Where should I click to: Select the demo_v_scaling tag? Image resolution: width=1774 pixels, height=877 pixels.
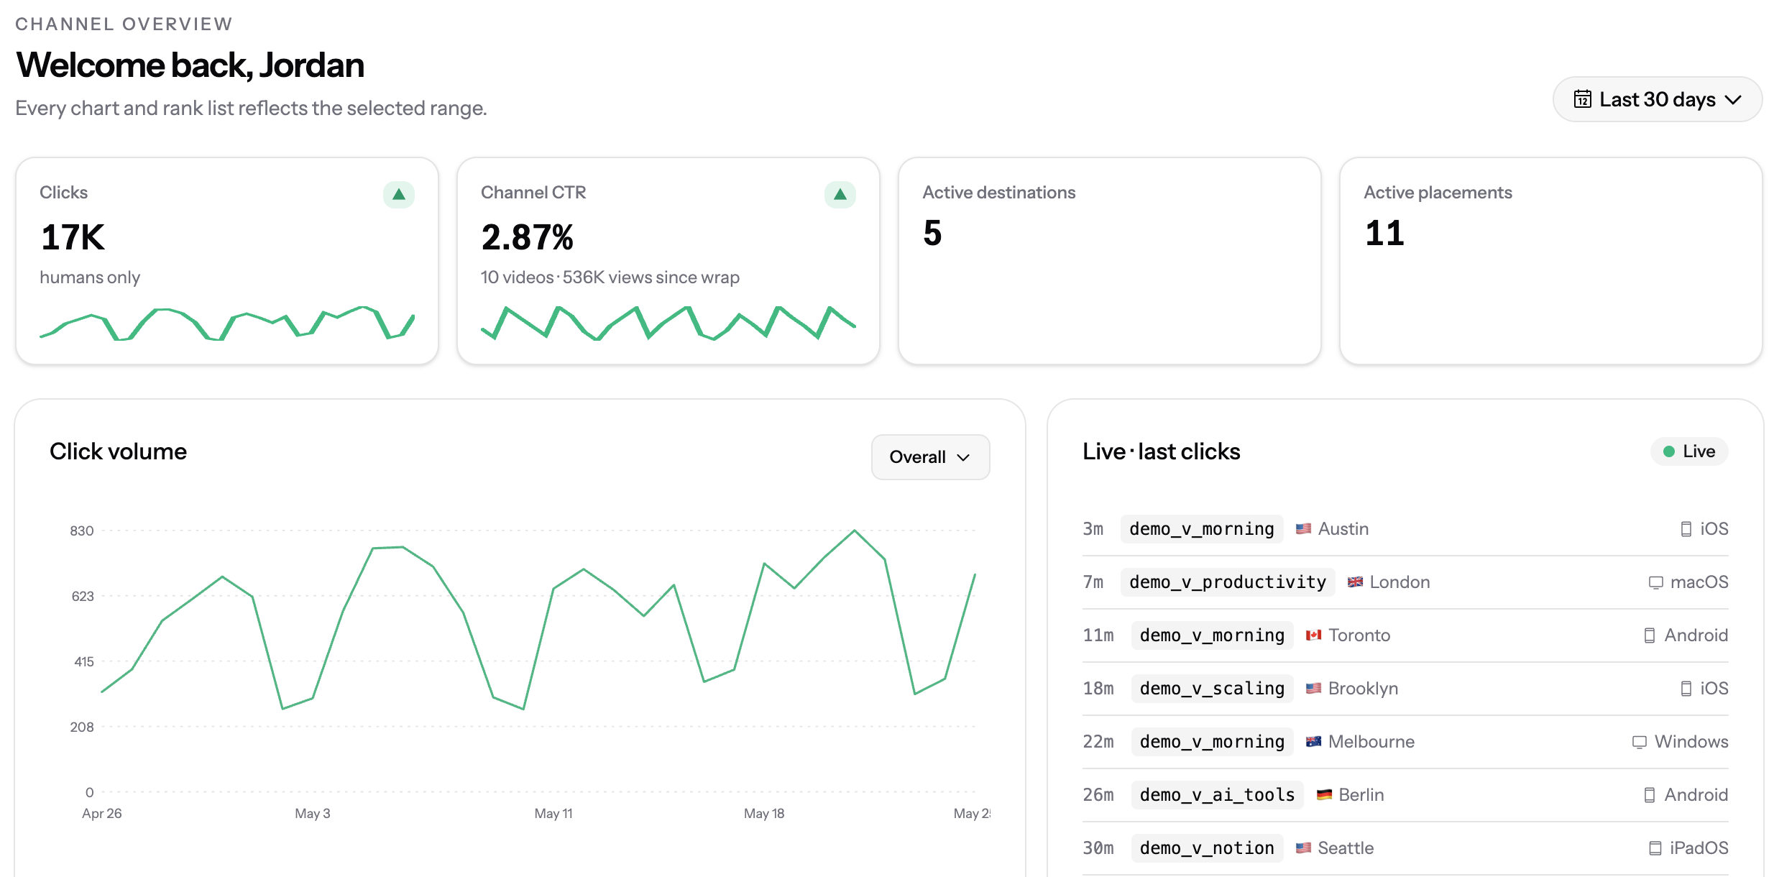click(1212, 689)
